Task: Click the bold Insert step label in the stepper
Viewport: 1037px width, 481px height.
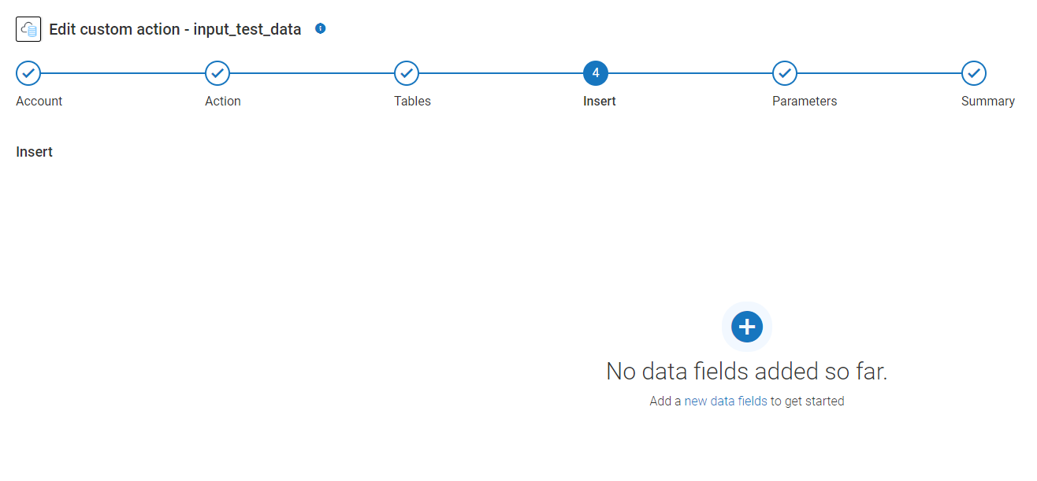Action: coord(600,101)
